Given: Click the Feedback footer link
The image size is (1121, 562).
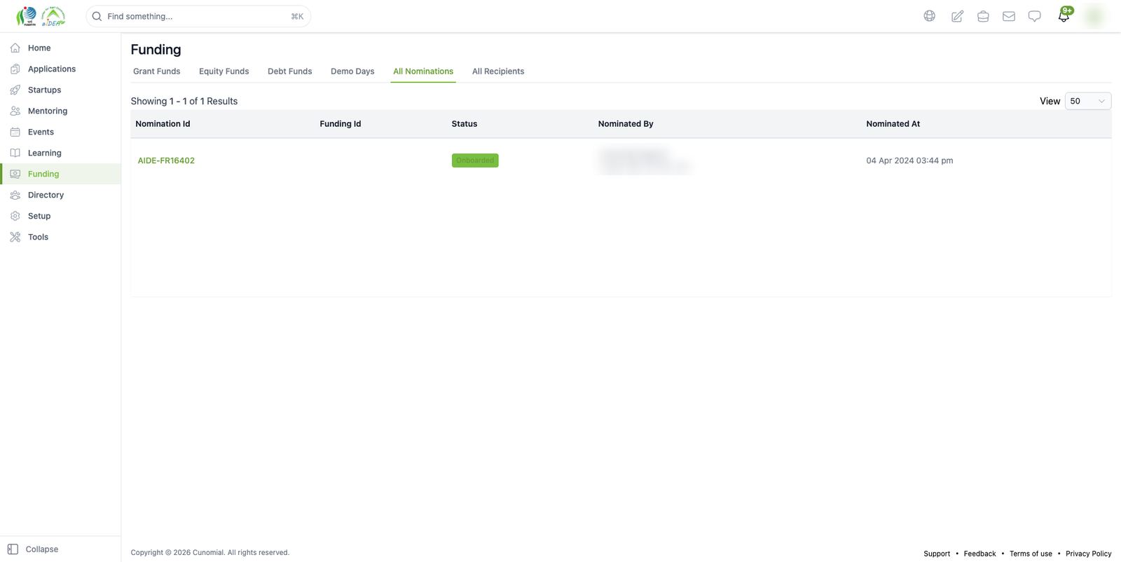Looking at the screenshot, I should tap(979, 554).
